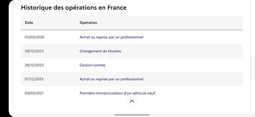
Task: Tap the bottom home gesture bar
Action: tap(132, 115)
